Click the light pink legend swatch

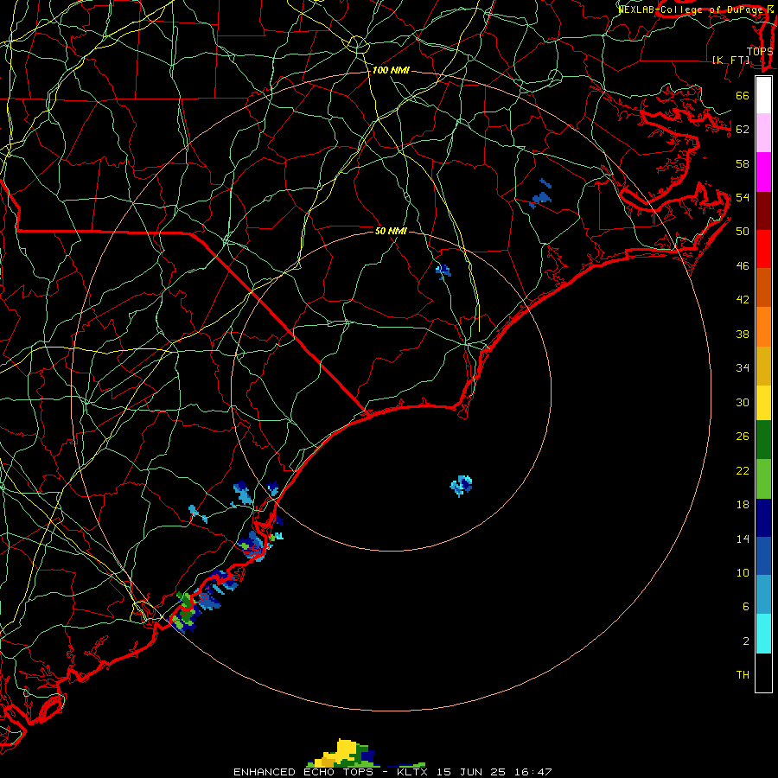click(x=763, y=133)
